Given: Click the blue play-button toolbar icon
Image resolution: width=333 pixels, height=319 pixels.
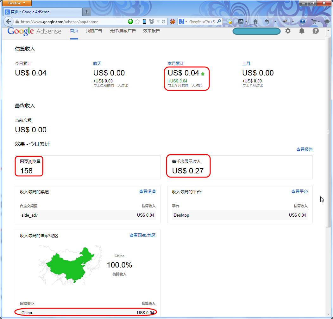Looking at the screenshot, I should [302, 21].
